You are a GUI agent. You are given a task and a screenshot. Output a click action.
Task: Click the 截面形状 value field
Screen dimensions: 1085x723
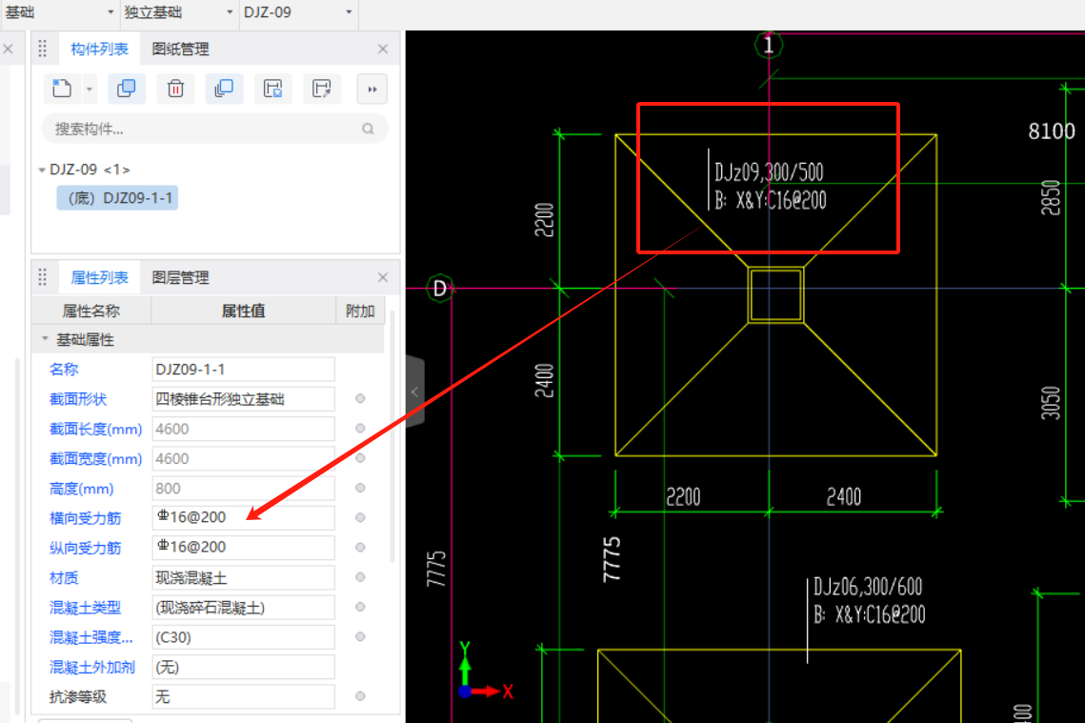(x=243, y=399)
